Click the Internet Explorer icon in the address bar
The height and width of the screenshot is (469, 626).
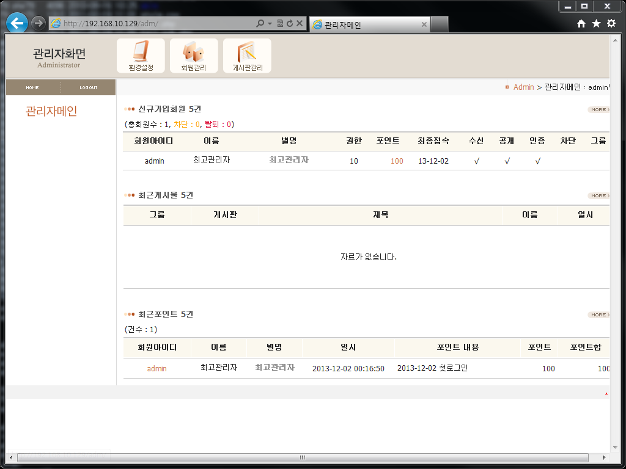coord(56,24)
